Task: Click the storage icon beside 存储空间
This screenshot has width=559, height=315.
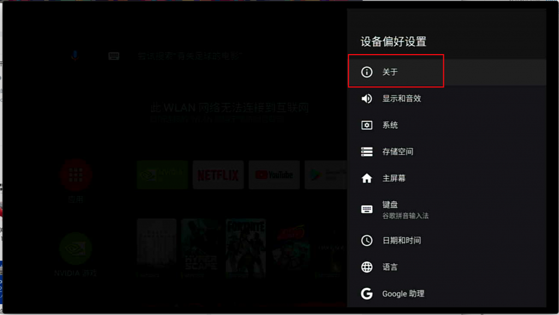Action: [x=366, y=152]
